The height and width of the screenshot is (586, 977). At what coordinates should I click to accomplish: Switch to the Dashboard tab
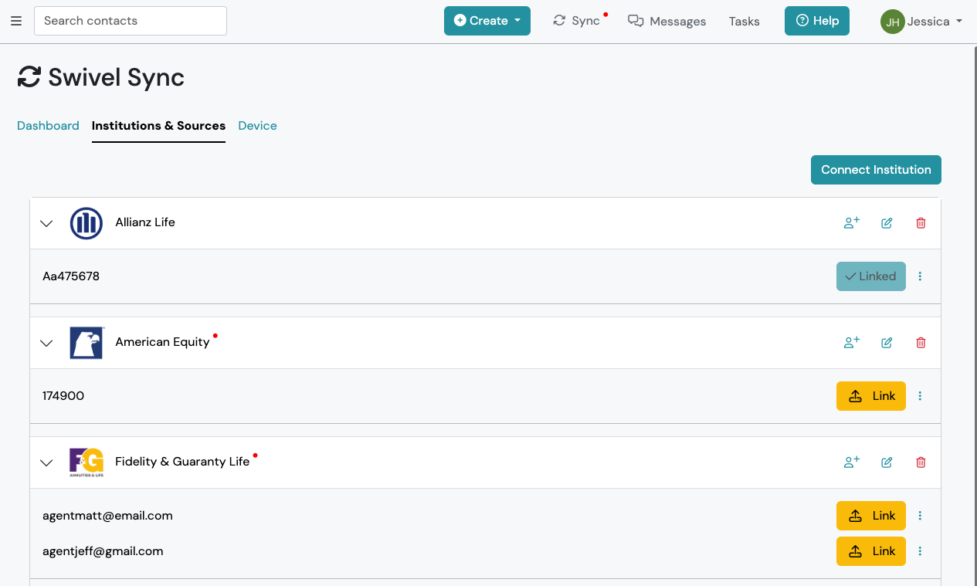coord(48,126)
